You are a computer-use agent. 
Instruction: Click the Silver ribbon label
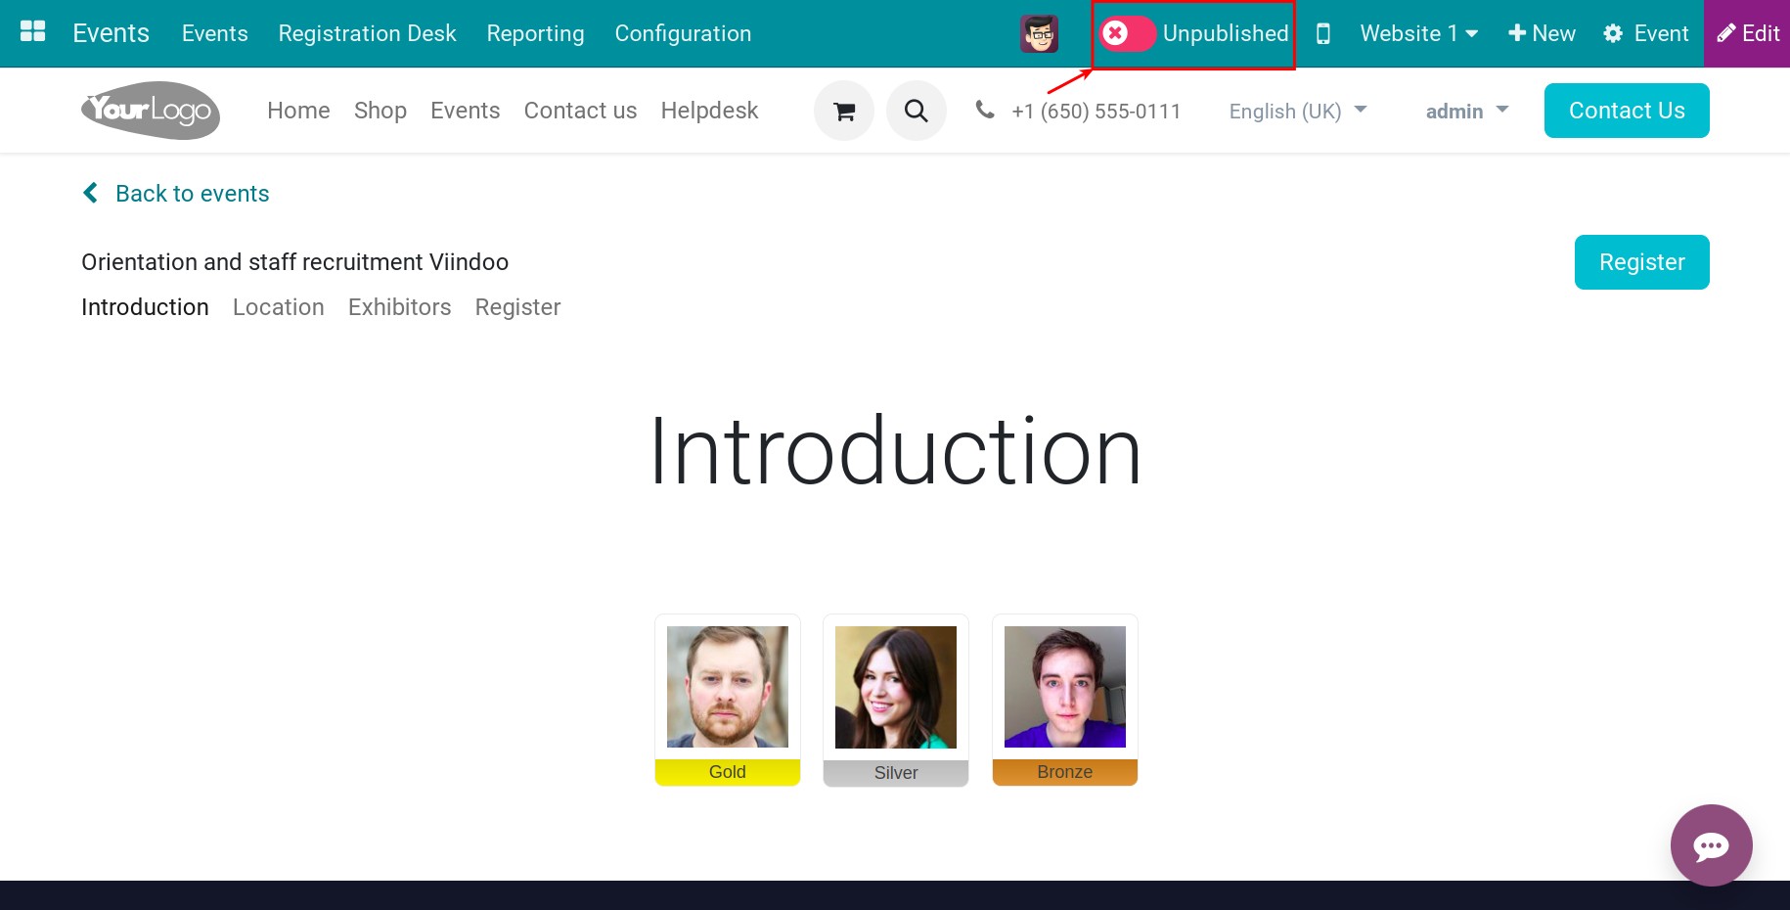pyautogui.click(x=896, y=773)
